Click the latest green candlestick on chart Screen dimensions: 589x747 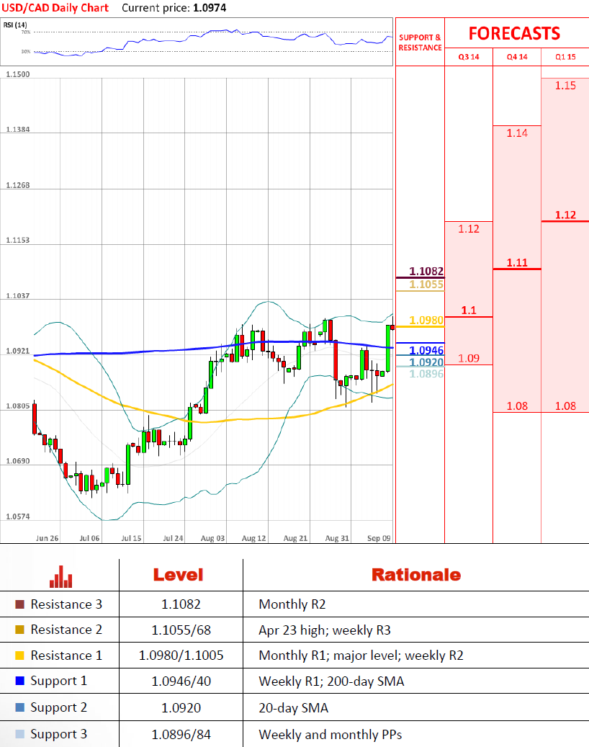[x=388, y=348]
